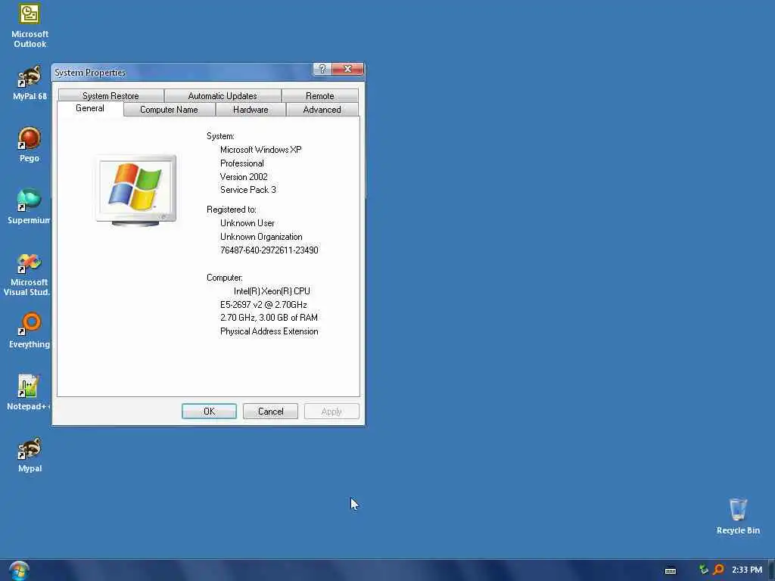Close the System Properties dialog
The image size is (775, 581).
(x=347, y=69)
